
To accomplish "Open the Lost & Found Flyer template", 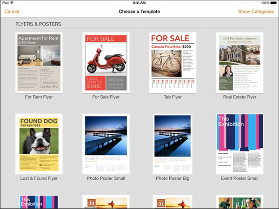I will point(39,144).
